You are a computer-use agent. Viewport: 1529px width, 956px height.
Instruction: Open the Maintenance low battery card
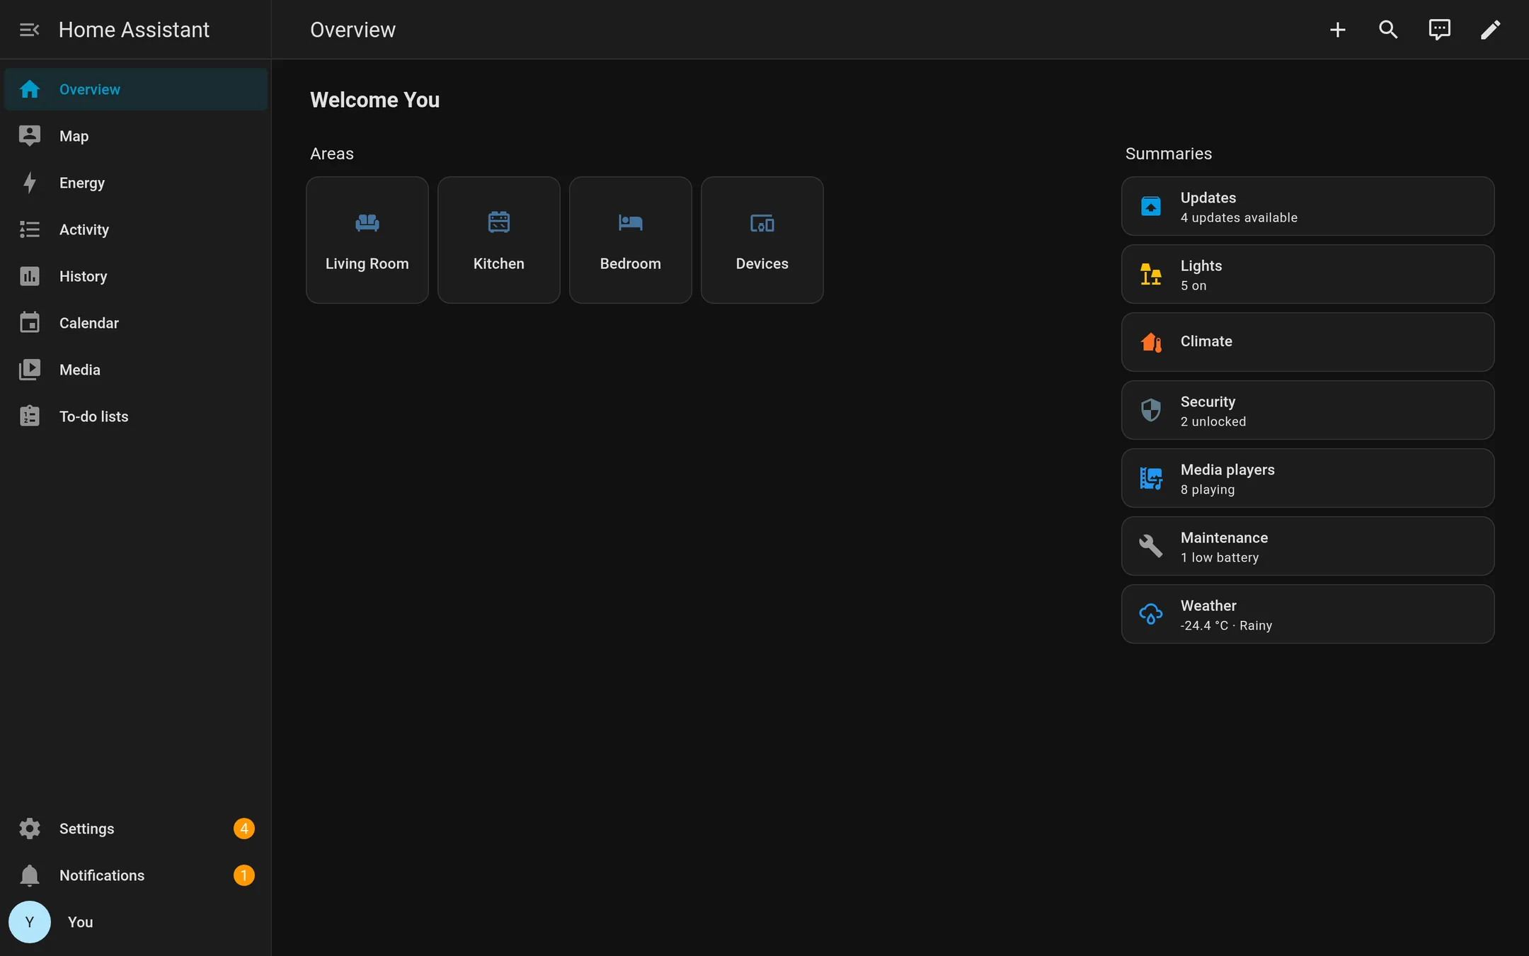pos(1308,546)
